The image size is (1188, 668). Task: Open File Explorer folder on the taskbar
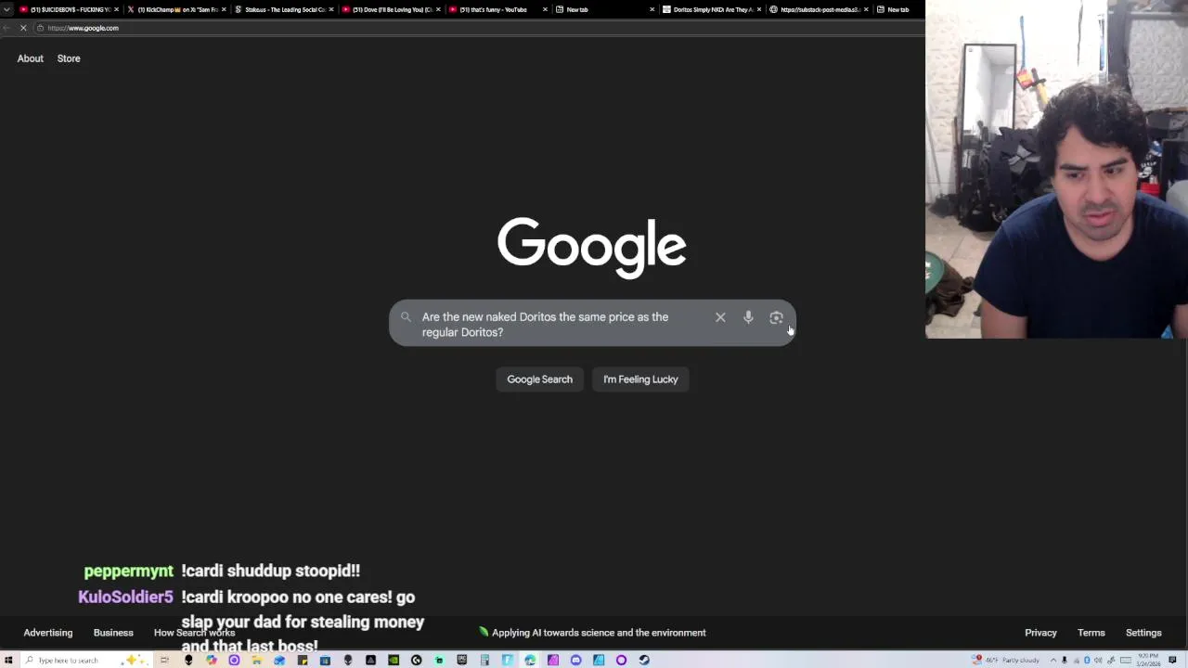tap(257, 660)
